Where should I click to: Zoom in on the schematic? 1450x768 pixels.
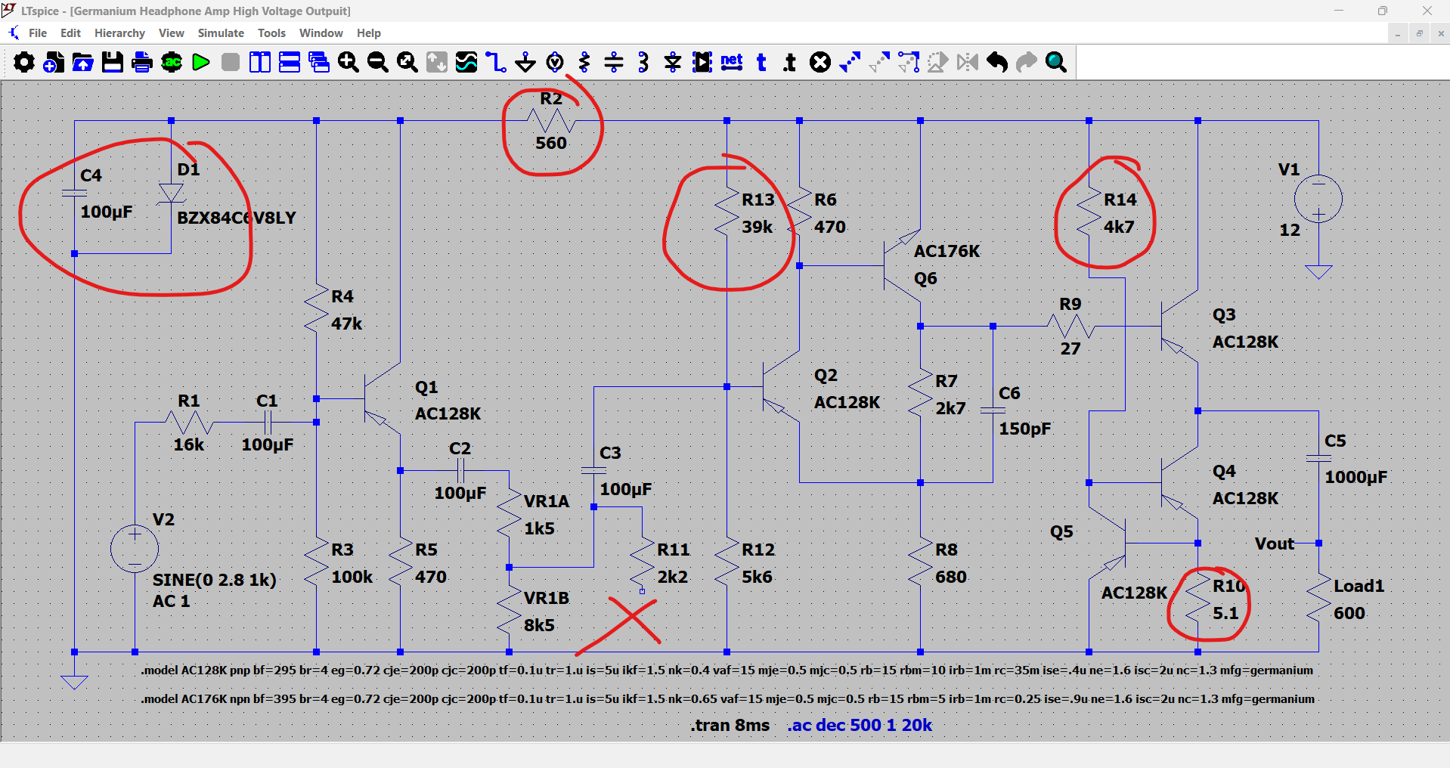349,62
